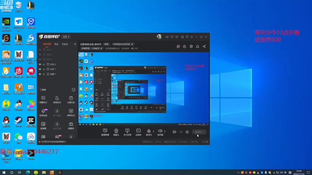Select the 全屏 1 source row

point(57,74)
